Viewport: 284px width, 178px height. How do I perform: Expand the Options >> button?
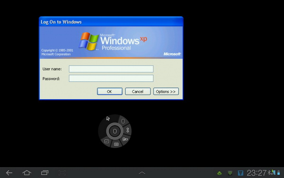pos(166,91)
